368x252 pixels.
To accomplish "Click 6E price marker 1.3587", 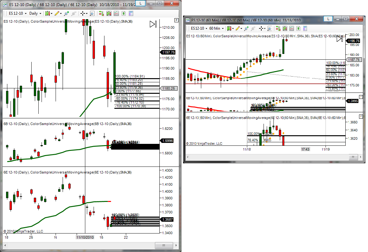I will point(167,219).
